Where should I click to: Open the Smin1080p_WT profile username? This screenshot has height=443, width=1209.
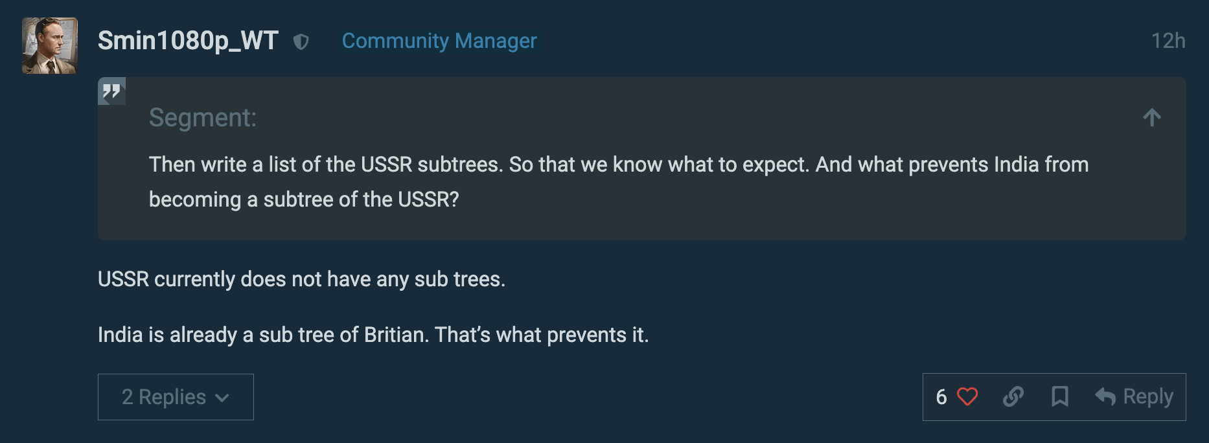[x=188, y=41]
